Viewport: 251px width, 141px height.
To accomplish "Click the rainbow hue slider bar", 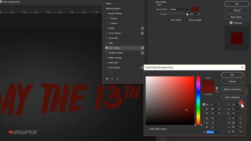I will point(198,101).
